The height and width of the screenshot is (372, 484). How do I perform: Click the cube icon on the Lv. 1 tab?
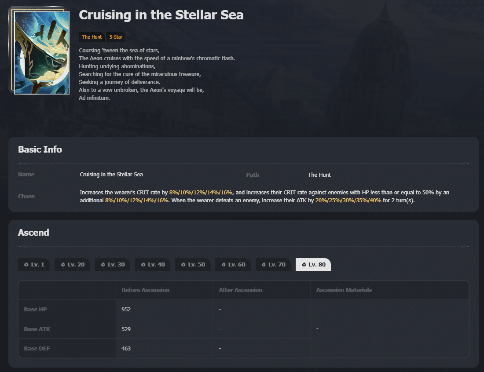[x=26, y=265]
